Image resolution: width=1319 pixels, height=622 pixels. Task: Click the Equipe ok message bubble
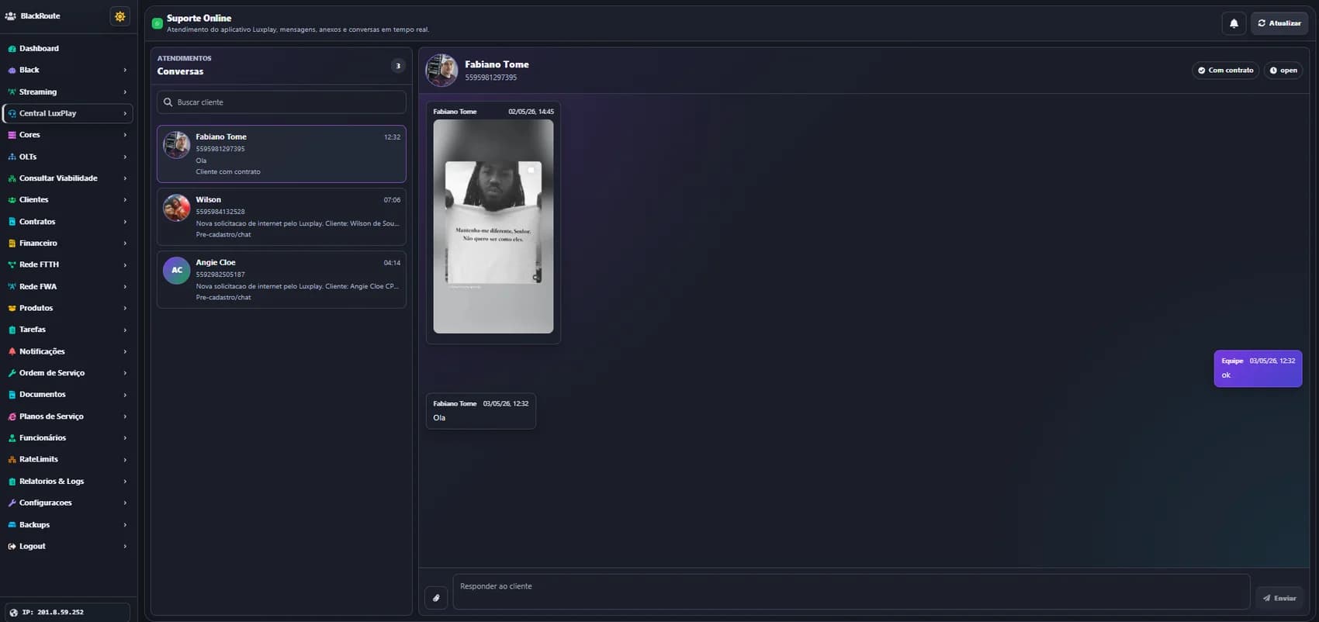(1258, 368)
